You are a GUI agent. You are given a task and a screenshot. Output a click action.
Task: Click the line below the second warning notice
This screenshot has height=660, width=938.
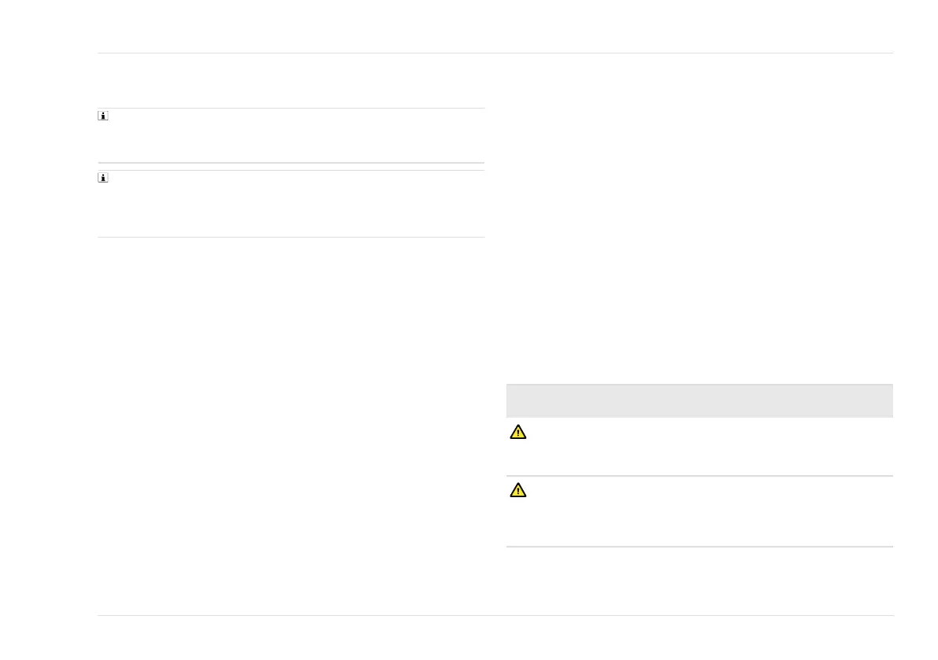(699, 547)
